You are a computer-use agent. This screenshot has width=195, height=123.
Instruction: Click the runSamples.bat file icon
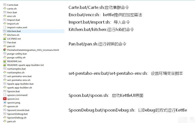pyautogui.click(x=5, y=68)
